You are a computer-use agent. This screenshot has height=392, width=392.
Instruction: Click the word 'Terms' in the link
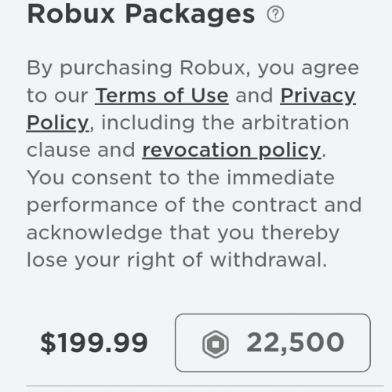click(126, 96)
